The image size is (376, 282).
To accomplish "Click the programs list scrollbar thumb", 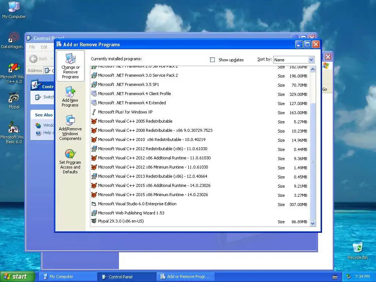I will [x=312, y=161].
